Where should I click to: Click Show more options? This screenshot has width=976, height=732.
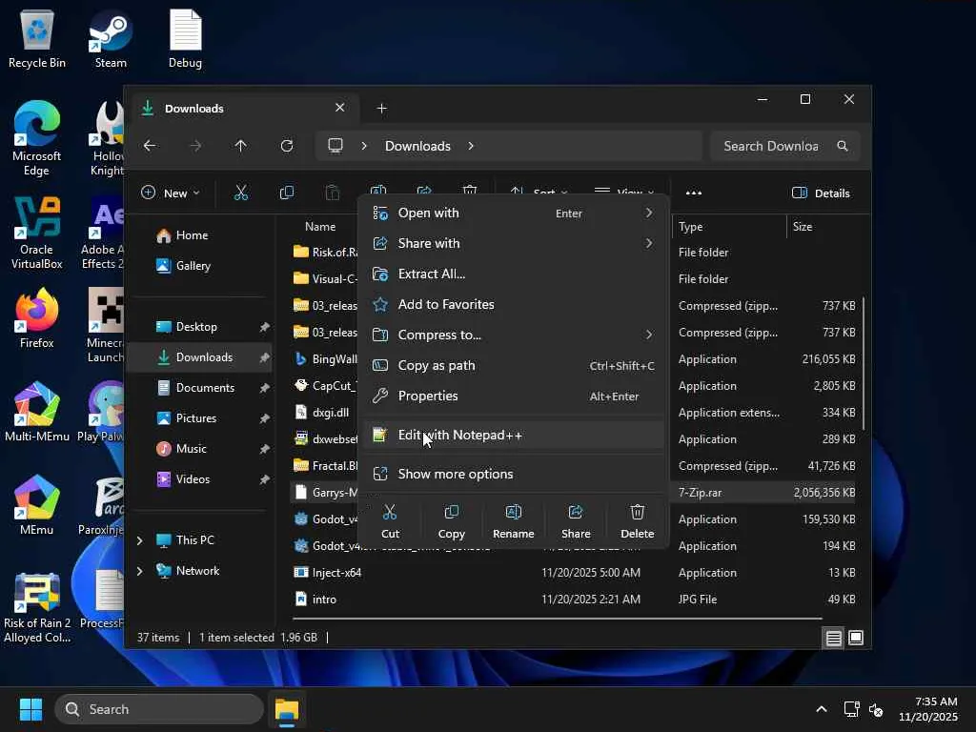click(x=455, y=475)
